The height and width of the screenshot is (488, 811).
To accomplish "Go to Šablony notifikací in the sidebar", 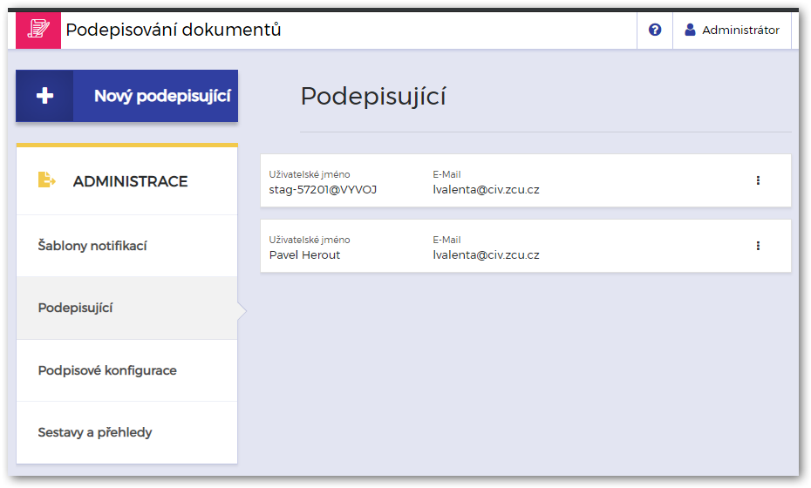I will (x=92, y=246).
